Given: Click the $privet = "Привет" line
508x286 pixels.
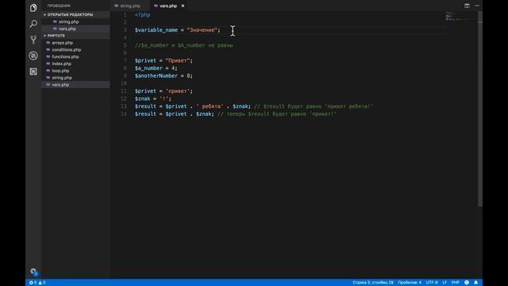Looking at the screenshot, I should [164, 60].
